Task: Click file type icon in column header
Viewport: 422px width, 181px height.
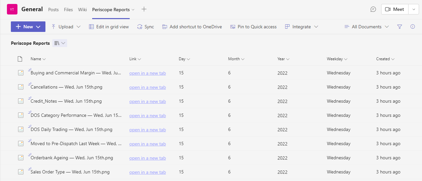Action: (x=20, y=59)
